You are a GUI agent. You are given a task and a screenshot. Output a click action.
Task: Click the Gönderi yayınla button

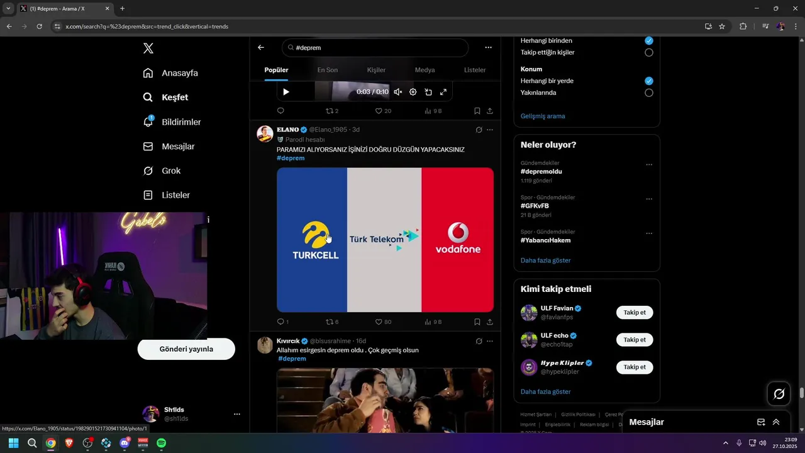[x=186, y=349]
